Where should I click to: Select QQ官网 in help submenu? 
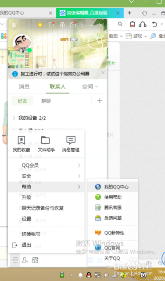tap(113, 248)
